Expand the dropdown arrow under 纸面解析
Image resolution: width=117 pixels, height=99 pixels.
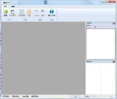pyautogui.click(x=22, y=17)
